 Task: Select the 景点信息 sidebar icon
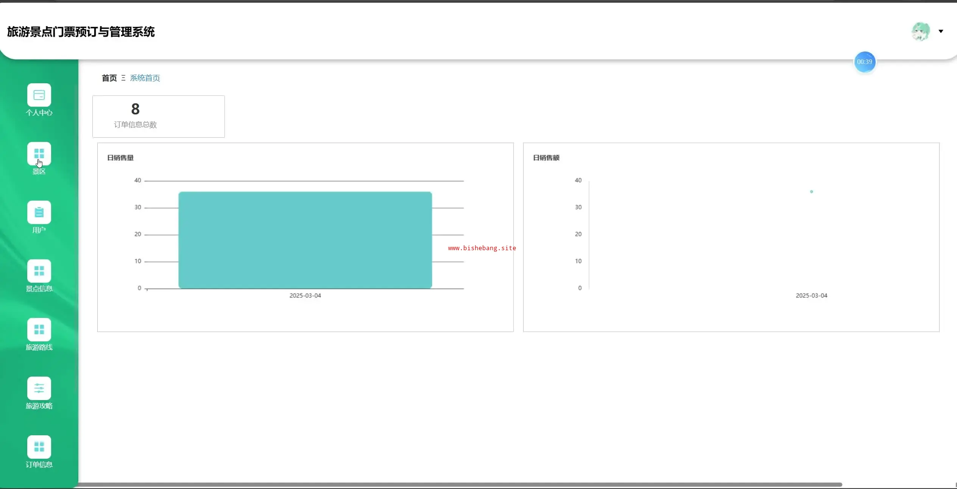point(39,271)
